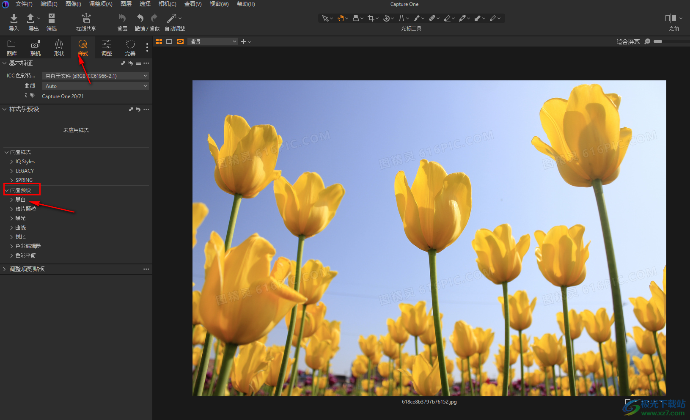Toggle the orange eye proofing icon
The width and height of the screenshot is (690, 420).
180,41
